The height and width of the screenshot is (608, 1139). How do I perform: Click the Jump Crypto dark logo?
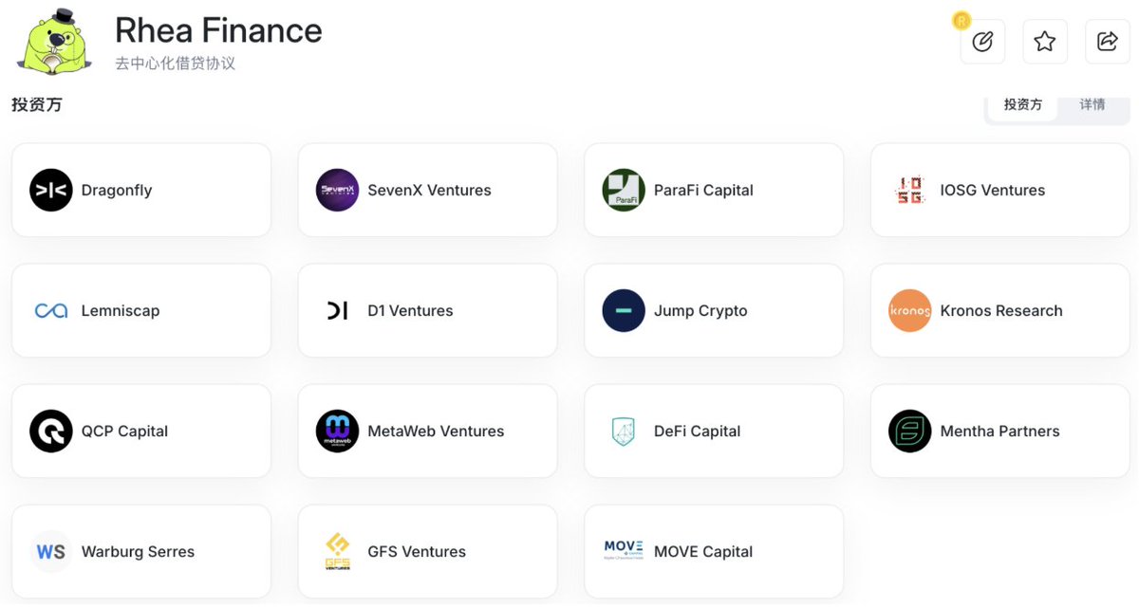coord(624,310)
